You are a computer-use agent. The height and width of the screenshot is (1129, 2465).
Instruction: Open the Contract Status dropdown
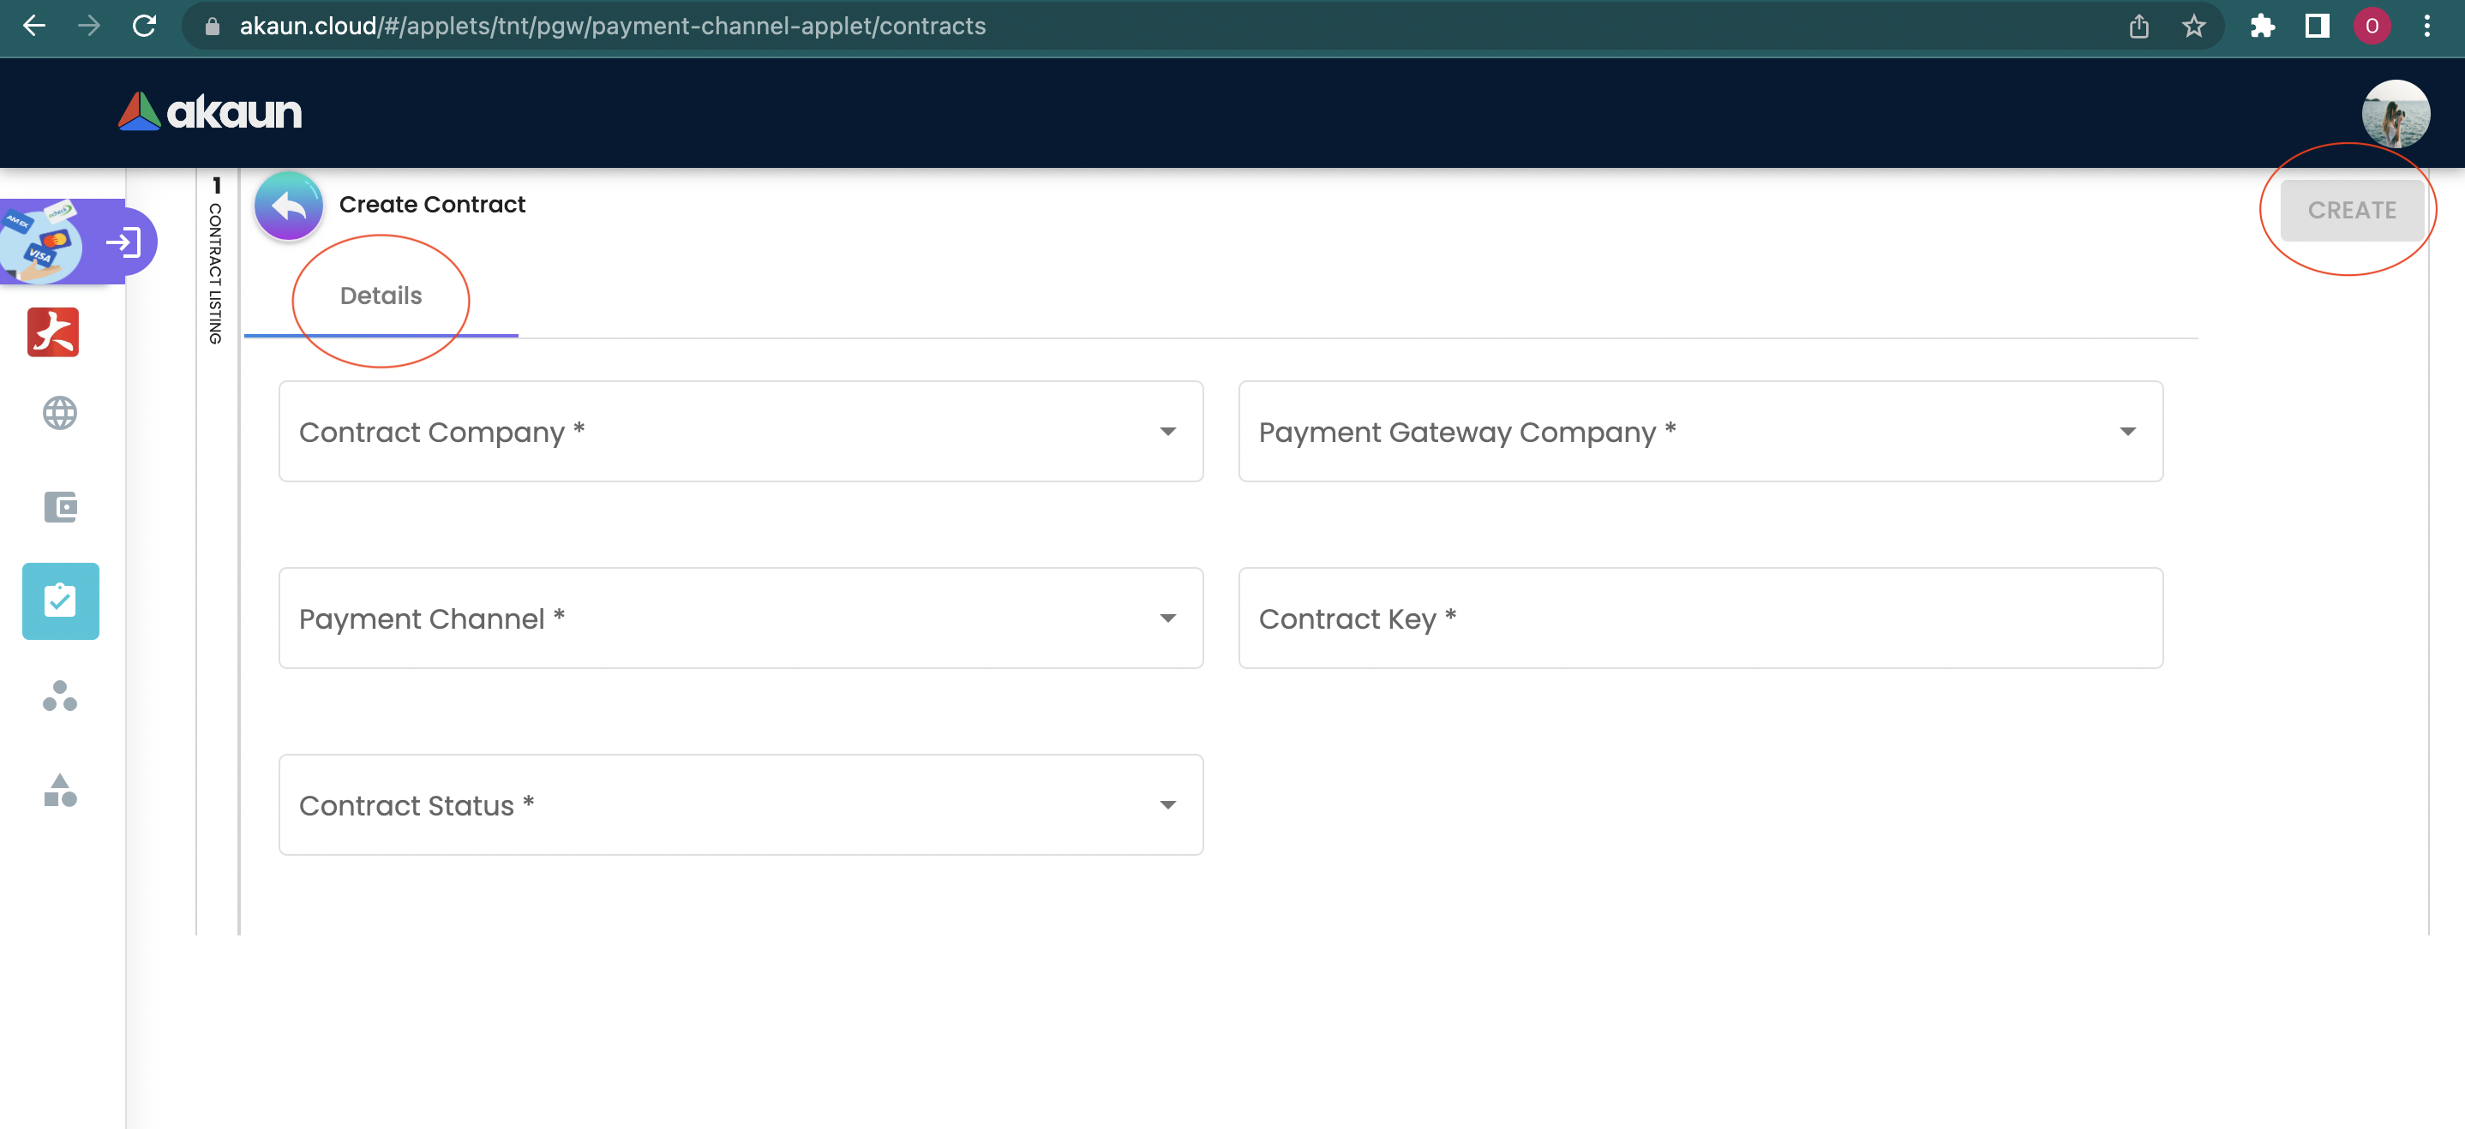click(x=740, y=804)
